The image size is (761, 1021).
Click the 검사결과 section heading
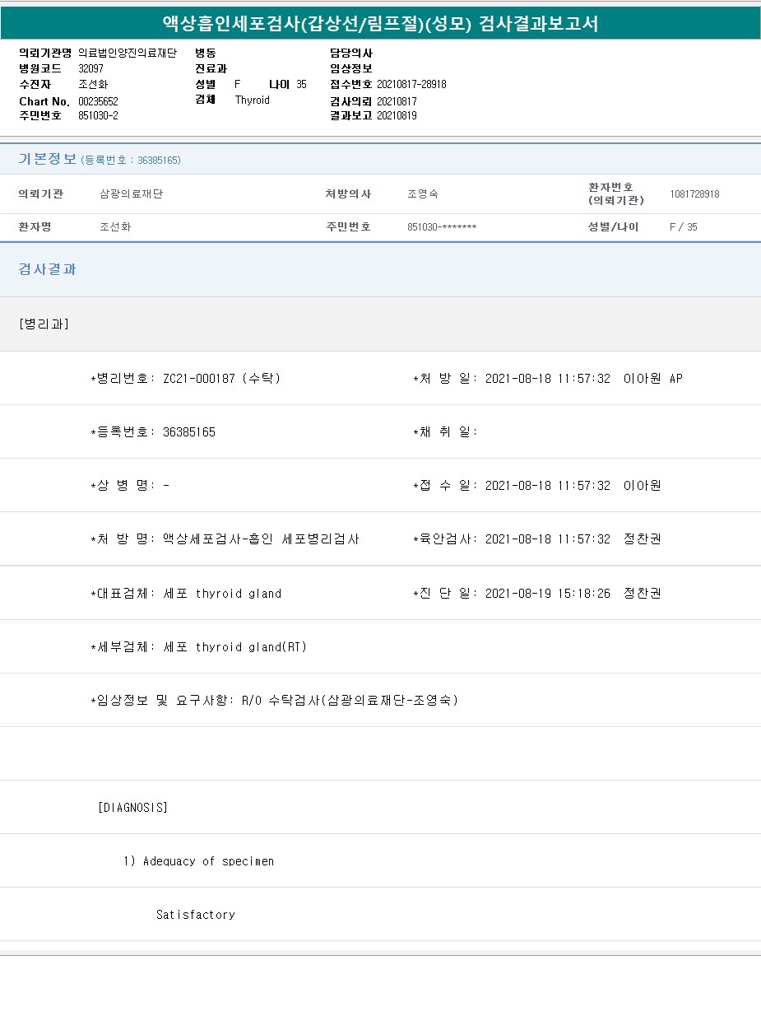(x=47, y=269)
